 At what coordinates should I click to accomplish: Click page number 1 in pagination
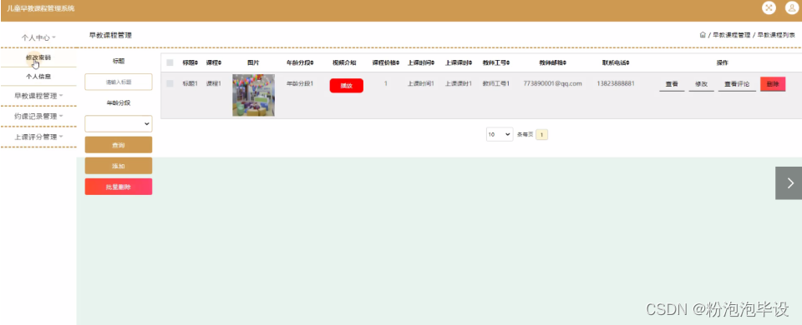(x=541, y=135)
